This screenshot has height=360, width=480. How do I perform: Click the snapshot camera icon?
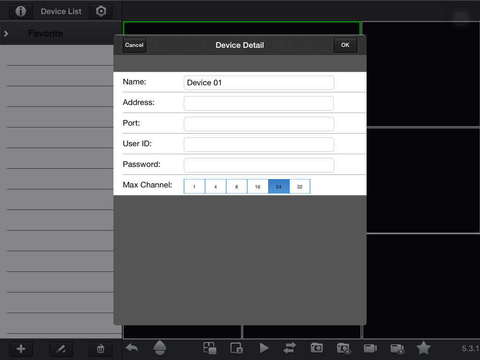click(317, 348)
